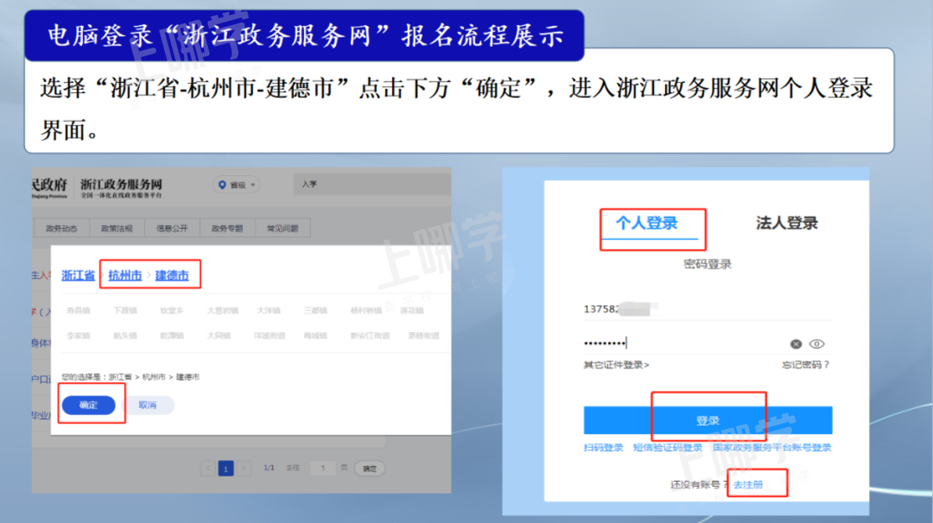Confirm region selection with blue 确定 button

tap(88, 405)
